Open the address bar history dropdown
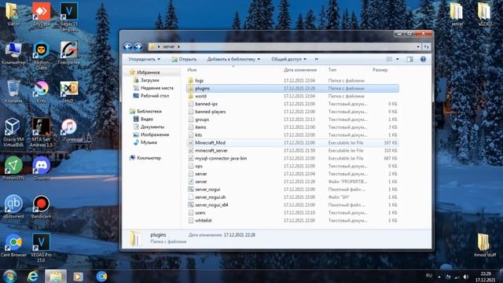This screenshot has height=283, width=503. click(x=418, y=47)
